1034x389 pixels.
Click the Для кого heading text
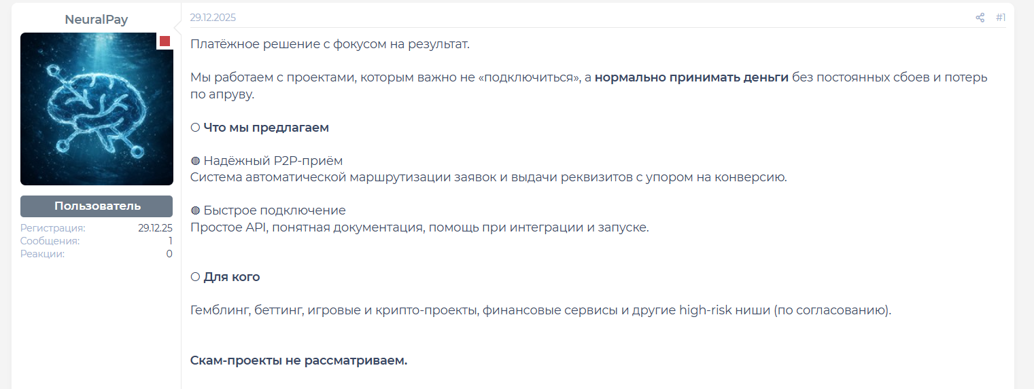coord(232,277)
